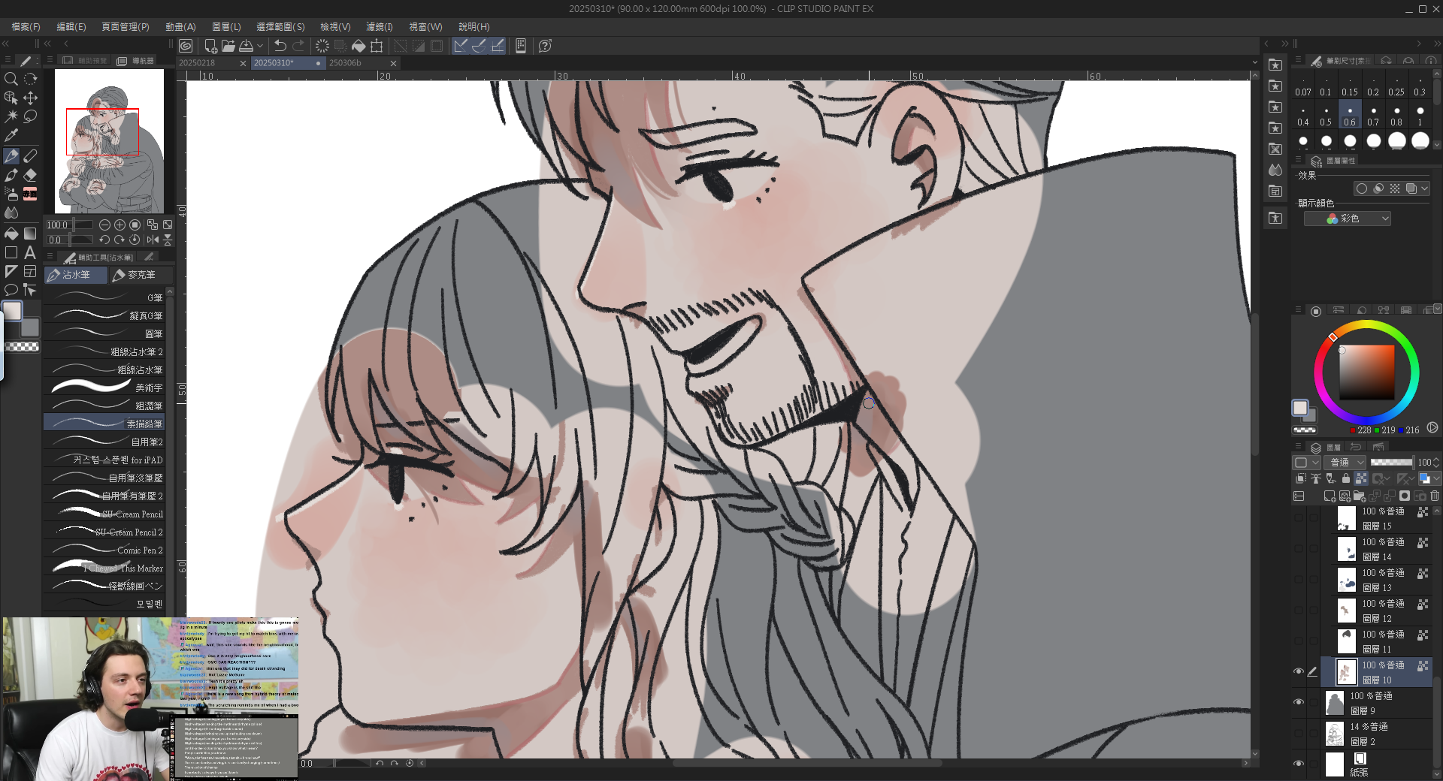Select the Lasso selection tool
1443x781 pixels.
click(30, 116)
